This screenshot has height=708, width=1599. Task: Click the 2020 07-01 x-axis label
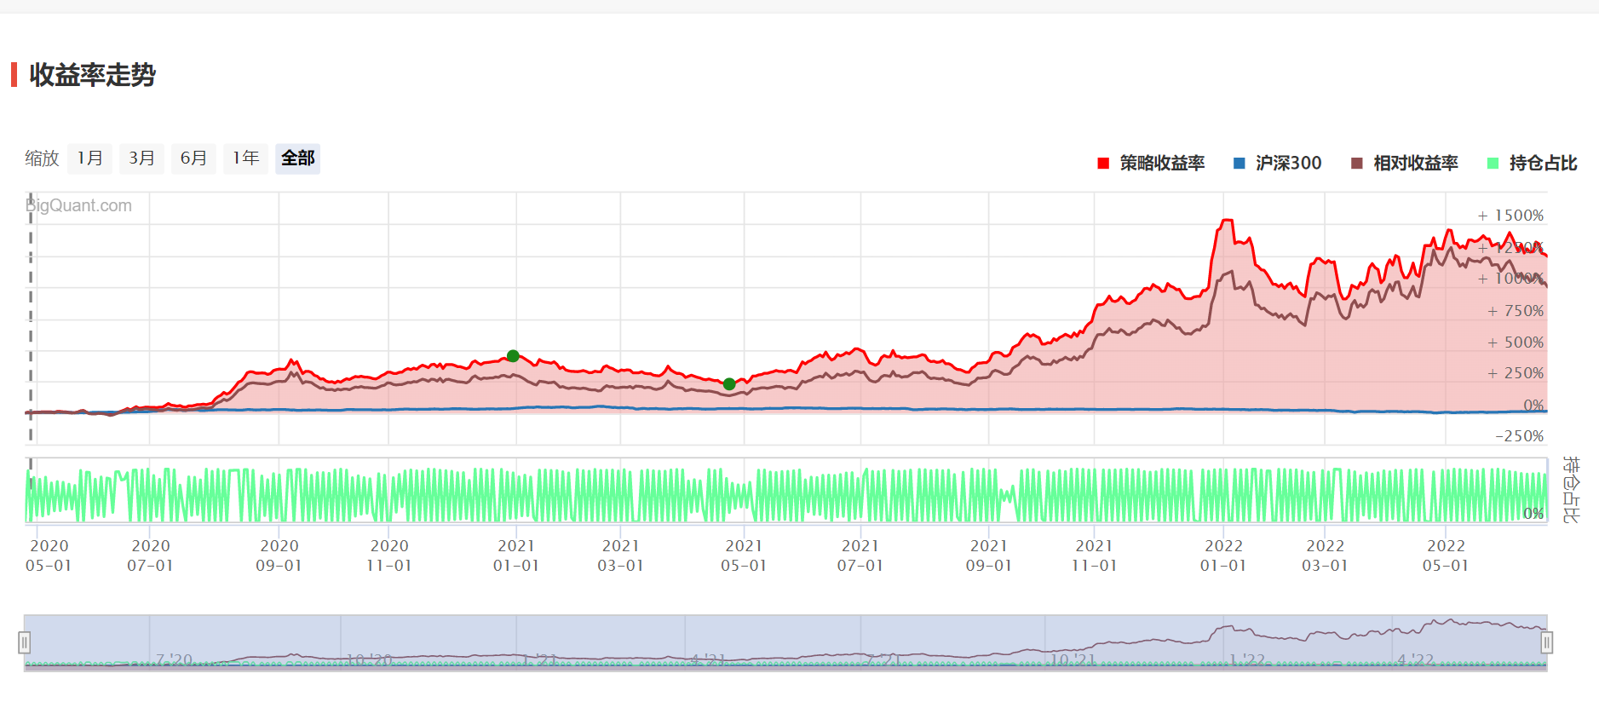pyautogui.click(x=150, y=555)
